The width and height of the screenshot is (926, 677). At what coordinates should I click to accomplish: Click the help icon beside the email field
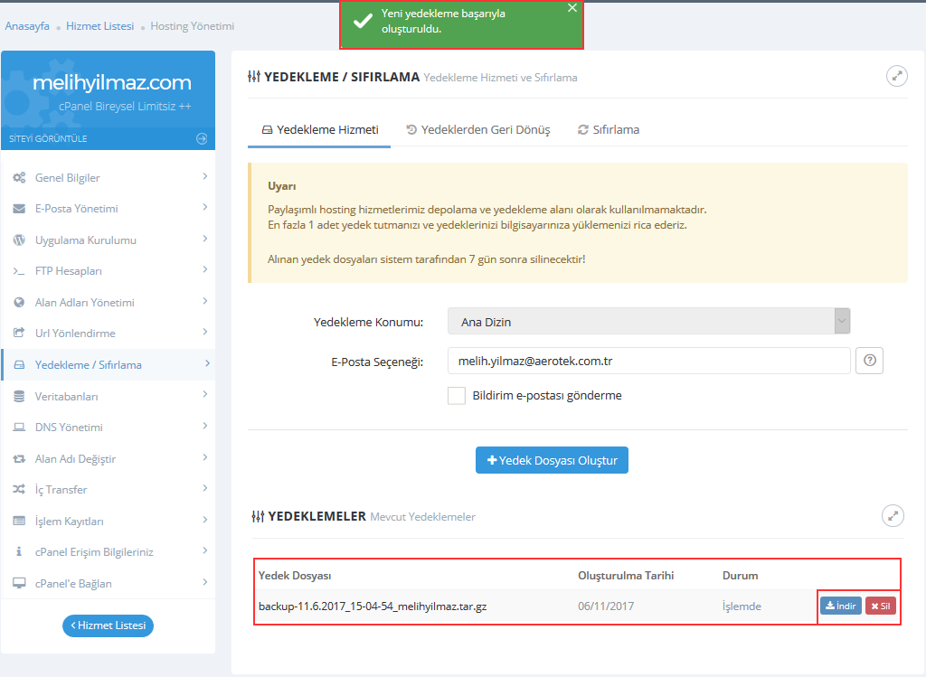pyautogui.click(x=870, y=361)
